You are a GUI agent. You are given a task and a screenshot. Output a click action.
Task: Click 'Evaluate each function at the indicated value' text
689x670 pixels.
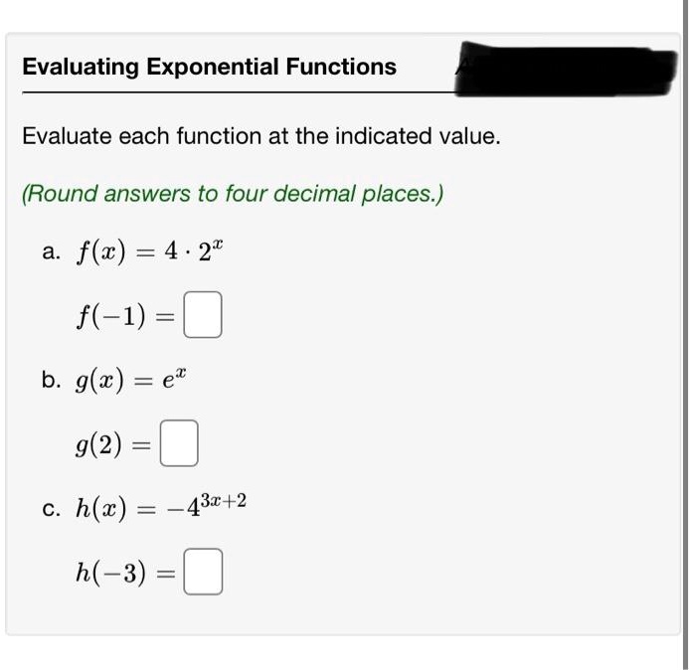260,135
